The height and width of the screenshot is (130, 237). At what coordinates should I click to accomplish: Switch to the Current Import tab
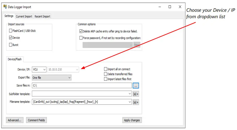[24, 16]
